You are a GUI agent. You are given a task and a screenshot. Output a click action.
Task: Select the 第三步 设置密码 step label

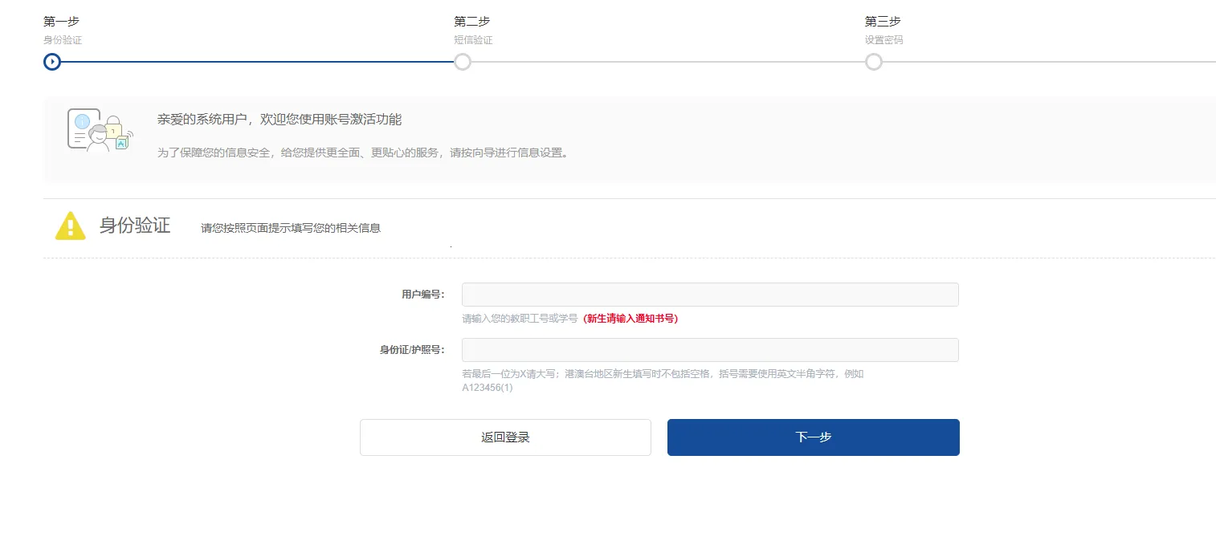pyautogui.click(x=884, y=28)
